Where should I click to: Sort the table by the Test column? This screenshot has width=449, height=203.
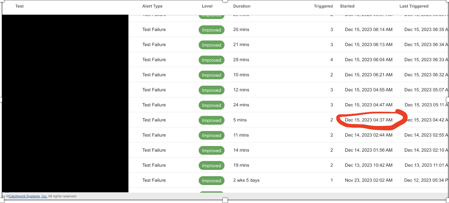pyautogui.click(x=19, y=6)
